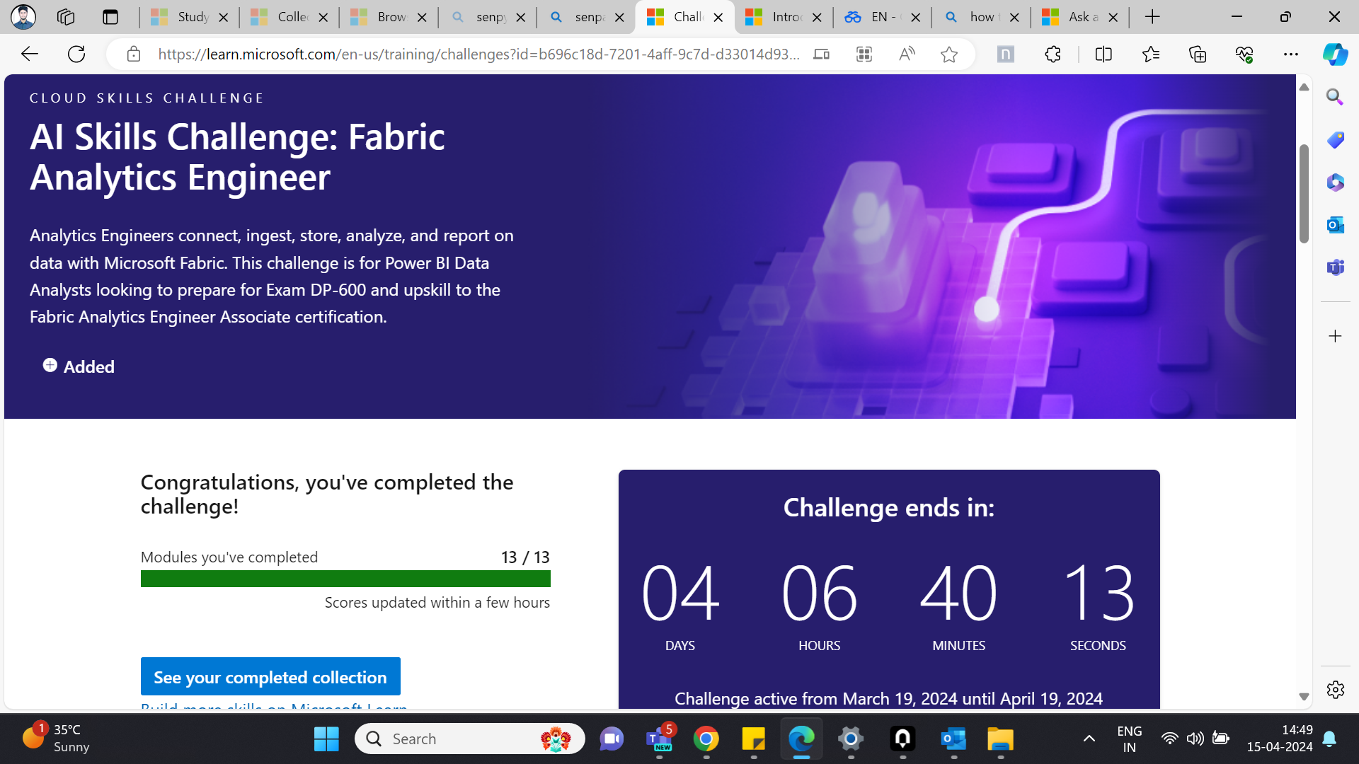This screenshot has width=1359, height=764.
Task: Click See your completed collection button
Action: (x=270, y=677)
